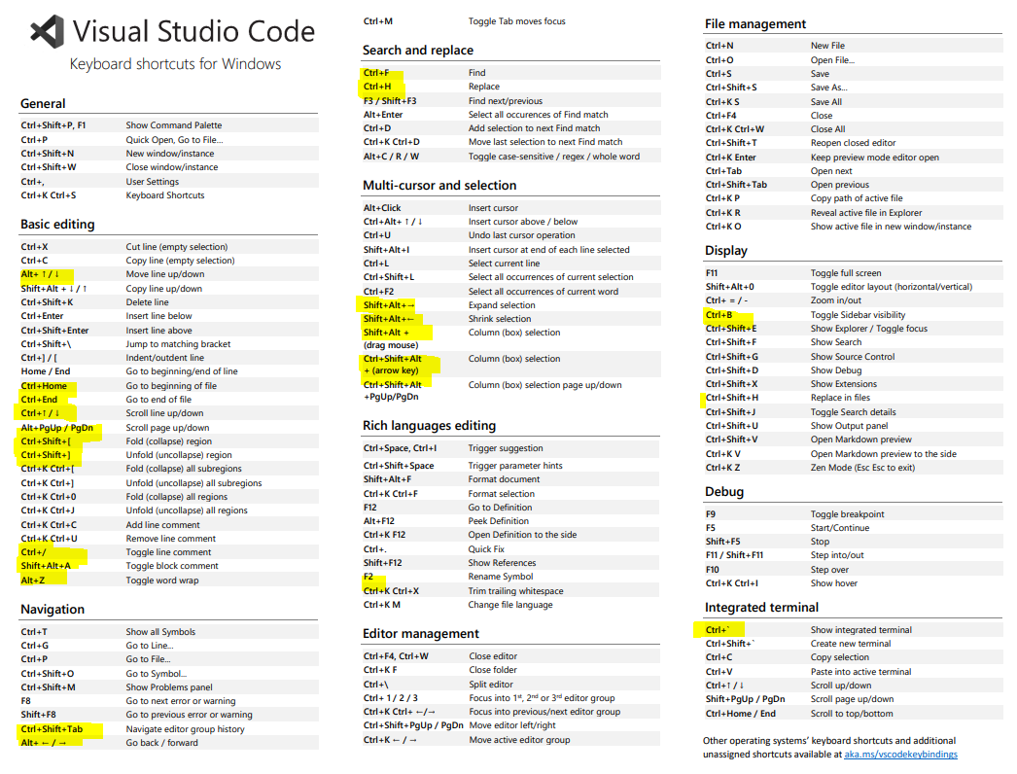Click the 'New File' description
1017x774 pixels.
pos(827,46)
